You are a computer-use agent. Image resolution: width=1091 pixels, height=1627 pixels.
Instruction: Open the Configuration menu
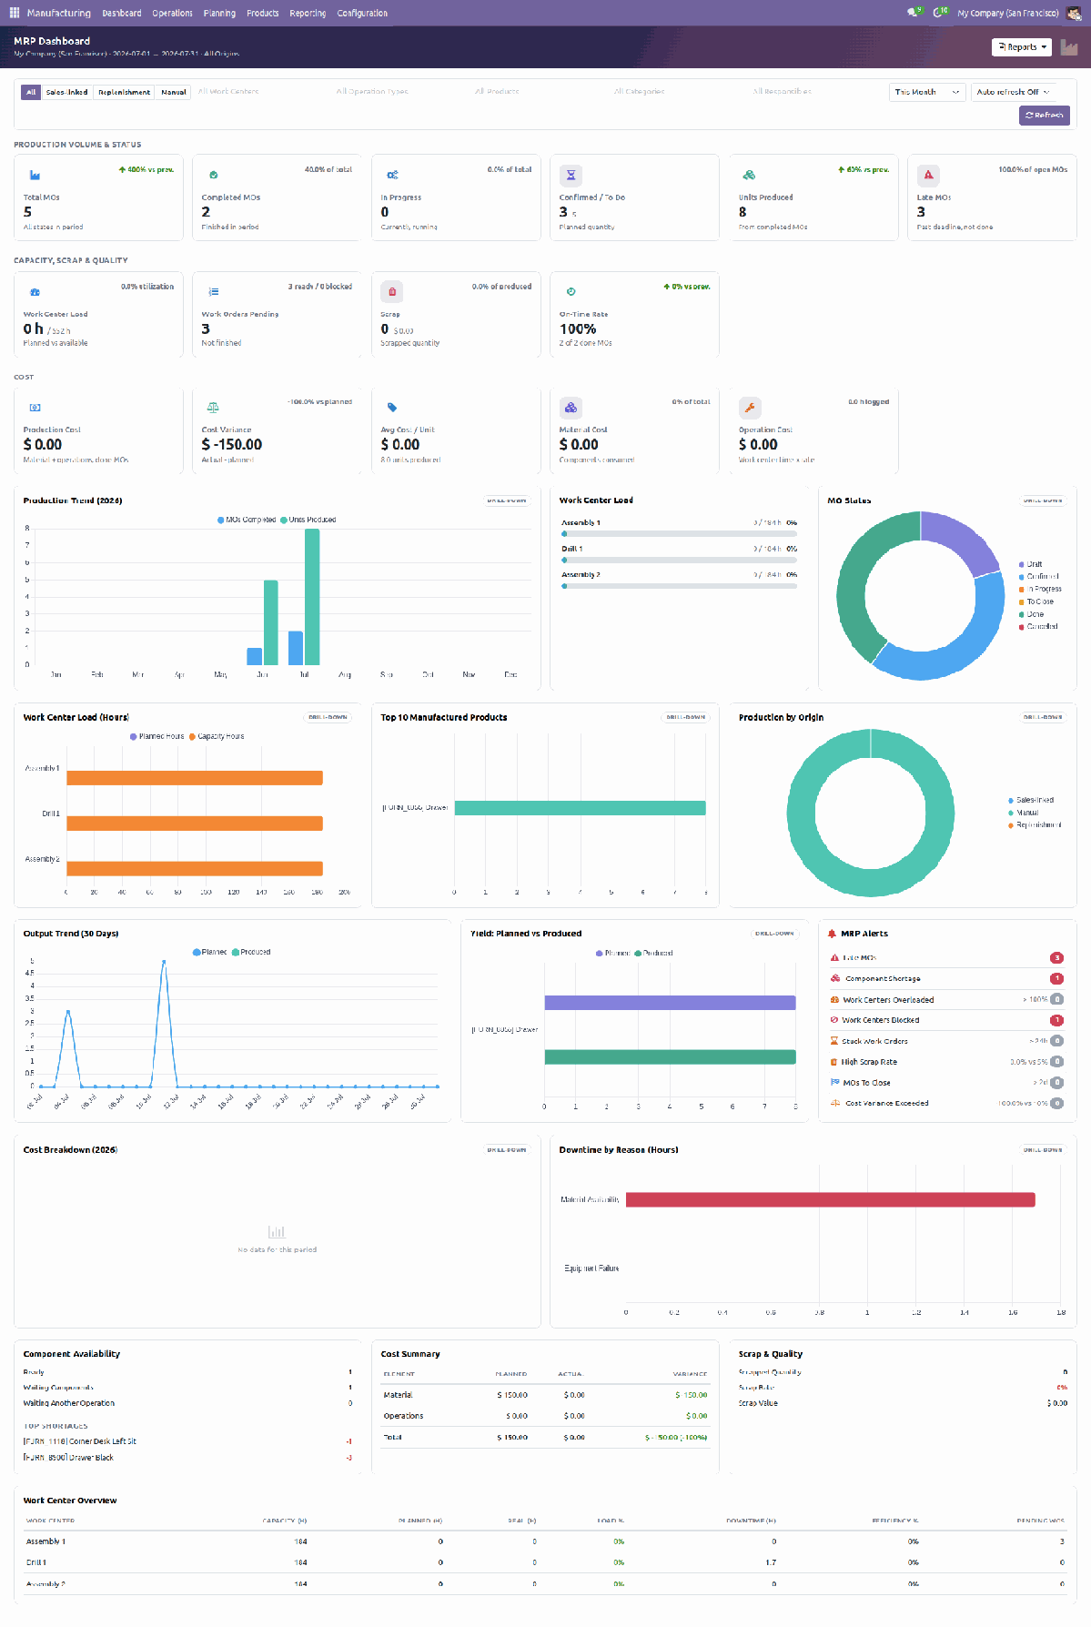(362, 13)
